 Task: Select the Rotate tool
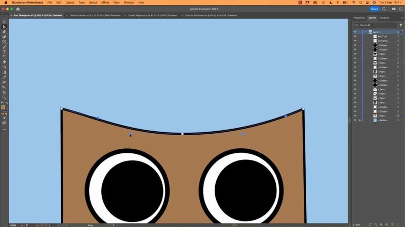pos(4,57)
